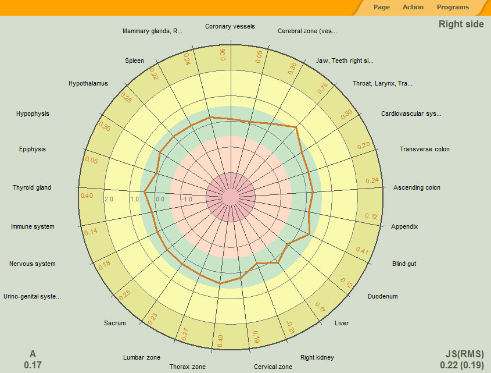This screenshot has height=373, width=491.
Task: Click the dark pink center of the radar chart
Action: (231, 197)
